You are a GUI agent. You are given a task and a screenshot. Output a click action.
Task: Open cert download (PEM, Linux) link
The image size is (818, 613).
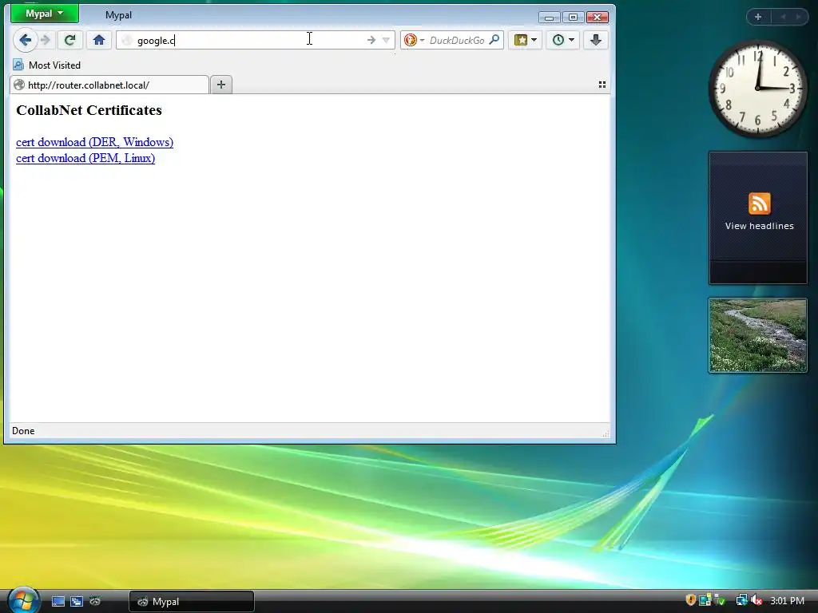pyautogui.click(x=85, y=159)
